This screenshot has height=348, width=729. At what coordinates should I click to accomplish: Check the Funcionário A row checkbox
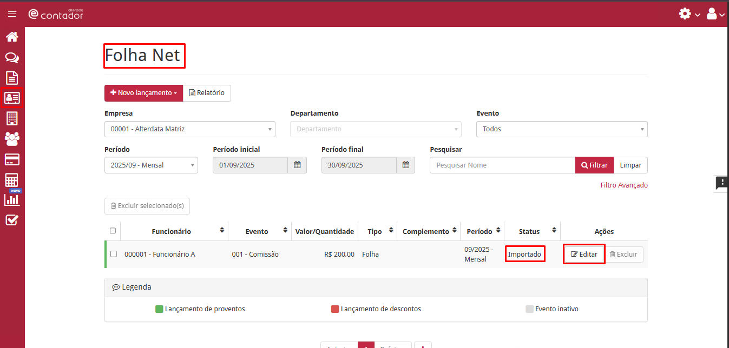(x=114, y=253)
